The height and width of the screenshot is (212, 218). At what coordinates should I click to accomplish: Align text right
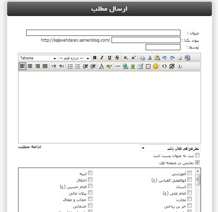38,66
